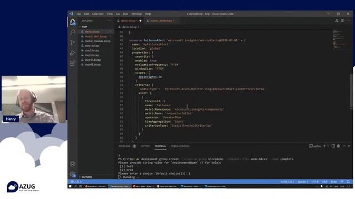The image size is (355, 199).
Task: Open the Edit menu
Action: [x=87, y=14]
